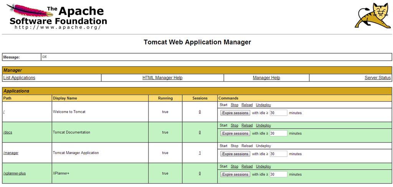The image size is (393, 187).
Task: Expire sessions for Welcome to Tomcat
Action: click(x=235, y=113)
